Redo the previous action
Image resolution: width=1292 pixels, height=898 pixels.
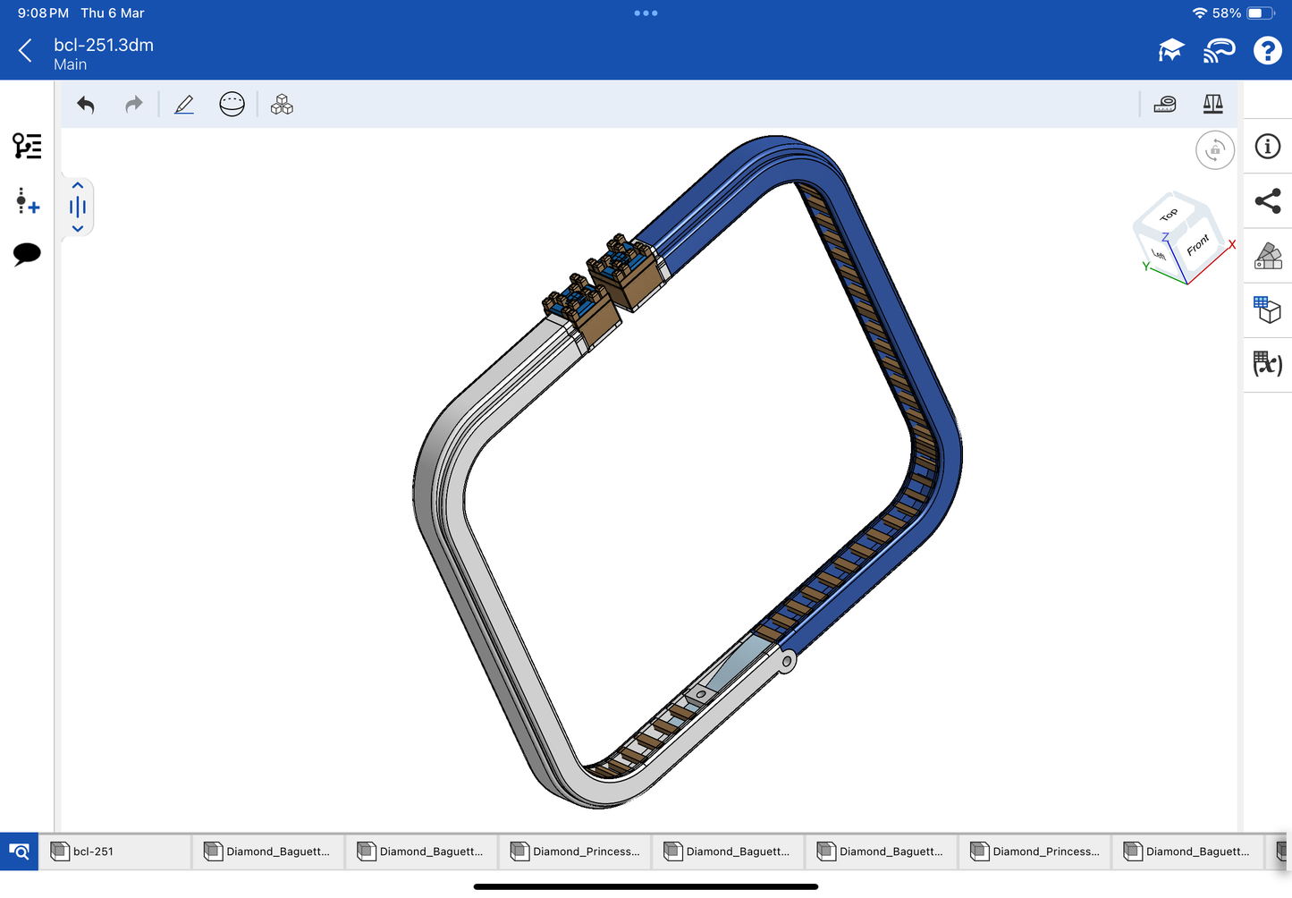[x=133, y=105]
